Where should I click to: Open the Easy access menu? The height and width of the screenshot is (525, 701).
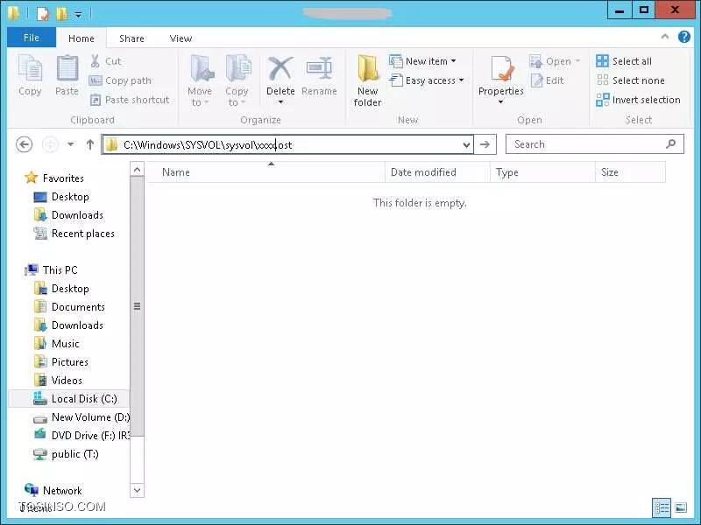[x=427, y=80]
